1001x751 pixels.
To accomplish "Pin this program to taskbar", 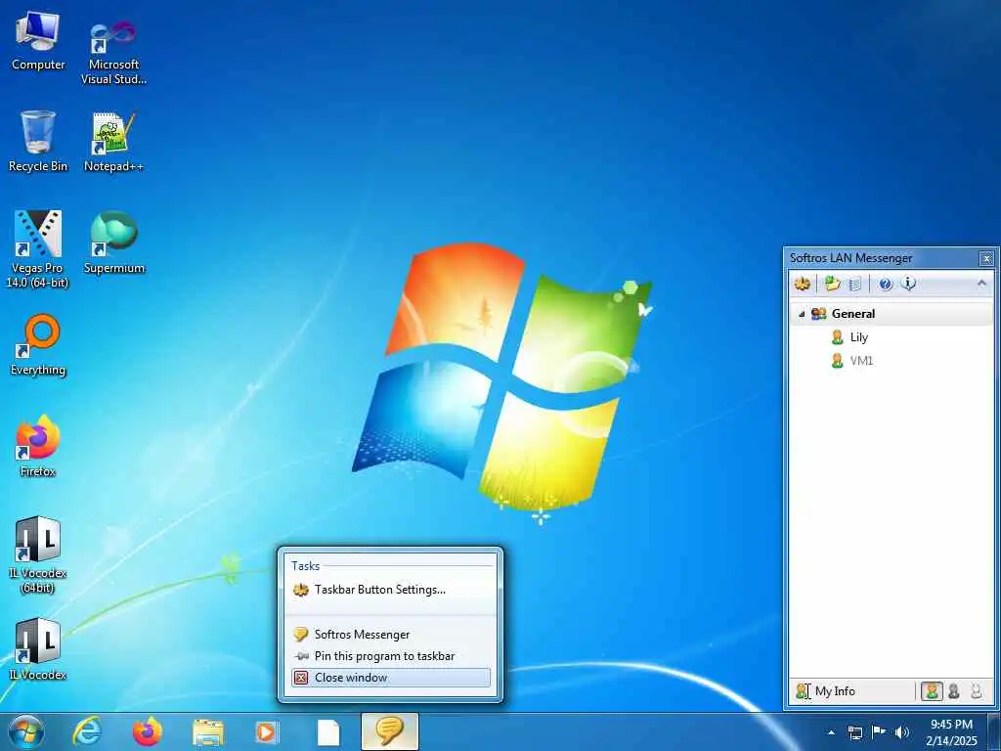I will pos(391,656).
